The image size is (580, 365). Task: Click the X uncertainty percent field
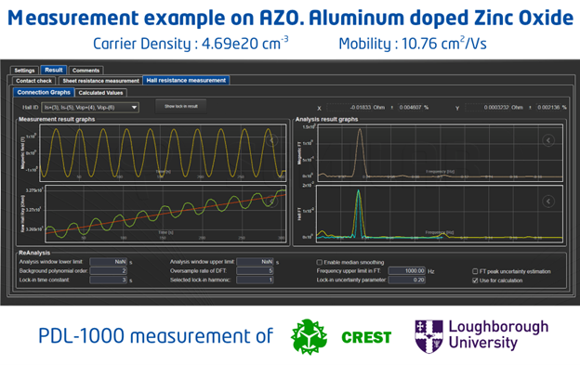[x=410, y=108]
